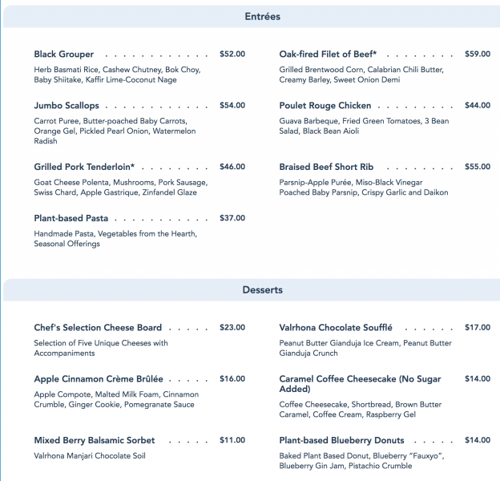Select the Braised Beef Short Rib title
This screenshot has width=500, height=481.
[x=326, y=167]
